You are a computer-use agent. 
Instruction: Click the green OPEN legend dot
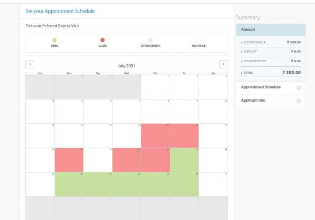(55, 40)
